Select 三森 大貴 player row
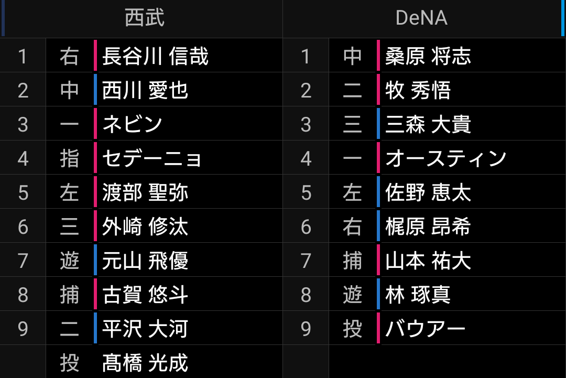The height and width of the screenshot is (378, 566). tap(428, 124)
